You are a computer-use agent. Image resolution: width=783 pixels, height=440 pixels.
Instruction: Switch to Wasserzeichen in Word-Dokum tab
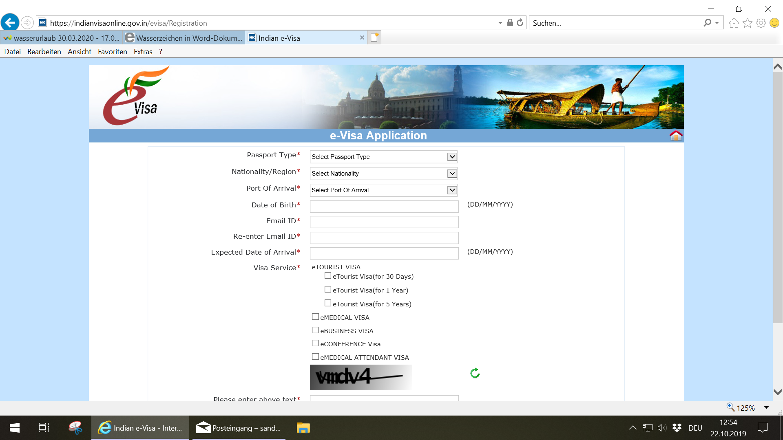point(184,38)
